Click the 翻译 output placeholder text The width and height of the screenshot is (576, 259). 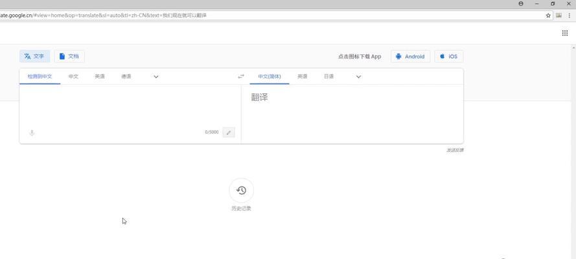(x=259, y=97)
